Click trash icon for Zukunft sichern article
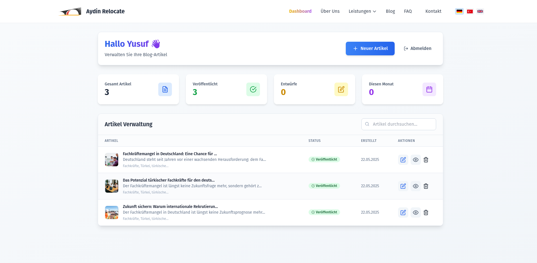The image size is (537, 263). pos(426,212)
